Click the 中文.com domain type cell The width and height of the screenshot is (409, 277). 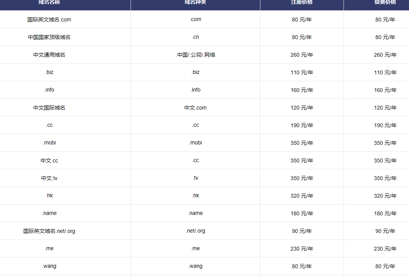pyautogui.click(x=195, y=108)
